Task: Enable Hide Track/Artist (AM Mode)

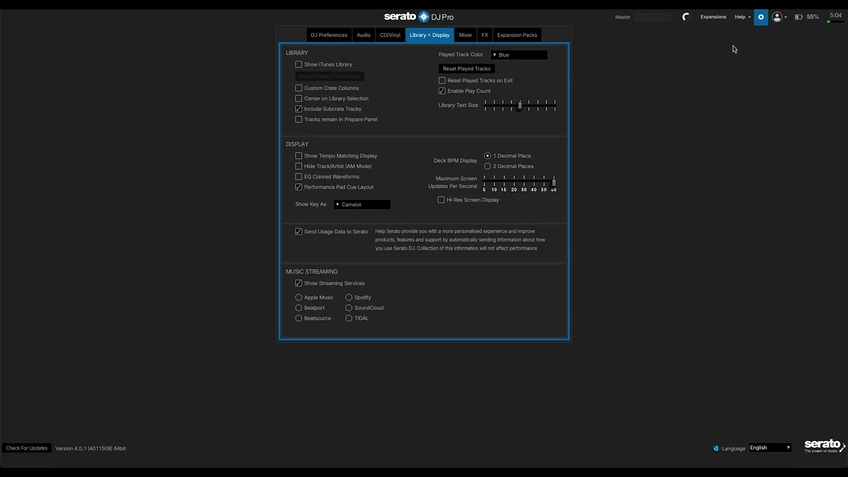Action: pyautogui.click(x=299, y=166)
